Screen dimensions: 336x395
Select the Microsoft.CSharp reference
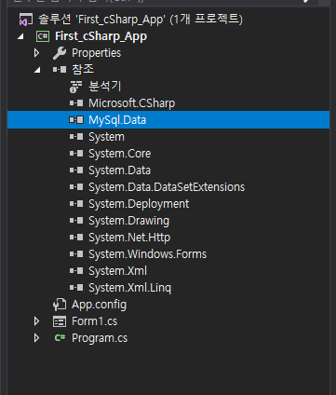132,103
